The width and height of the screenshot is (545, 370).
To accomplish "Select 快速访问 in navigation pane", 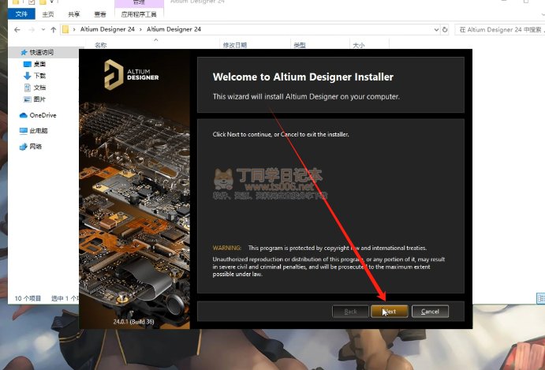I will (42, 52).
